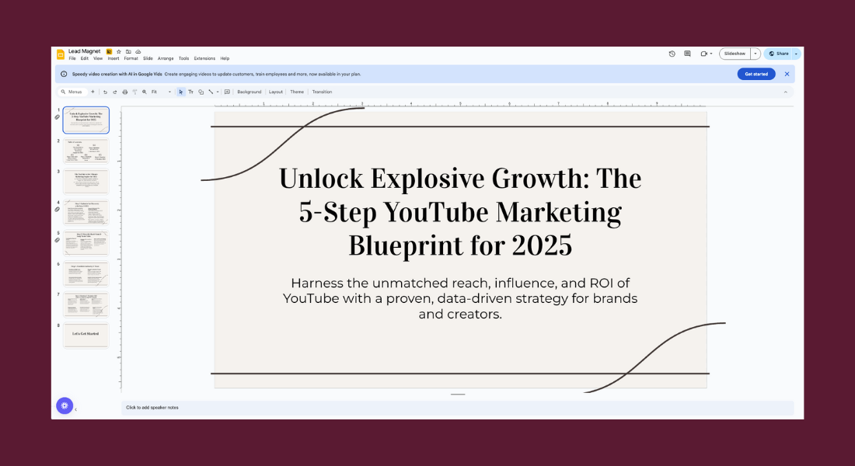The image size is (855, 466).
Task: Open the Google Slides home logo
Action: pyautogui.click(x=61, y=54)
